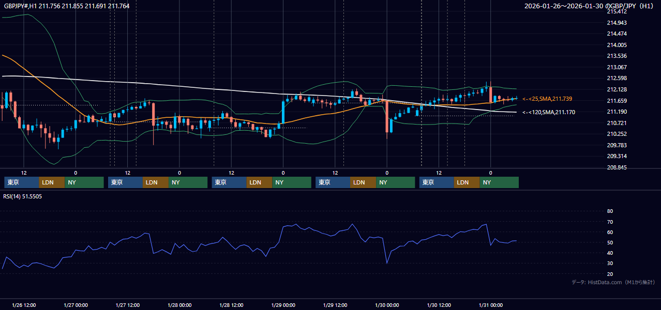Select the first LDN session block, for 1/26
This screenshot has width=661, height=310.
point(52,182)
